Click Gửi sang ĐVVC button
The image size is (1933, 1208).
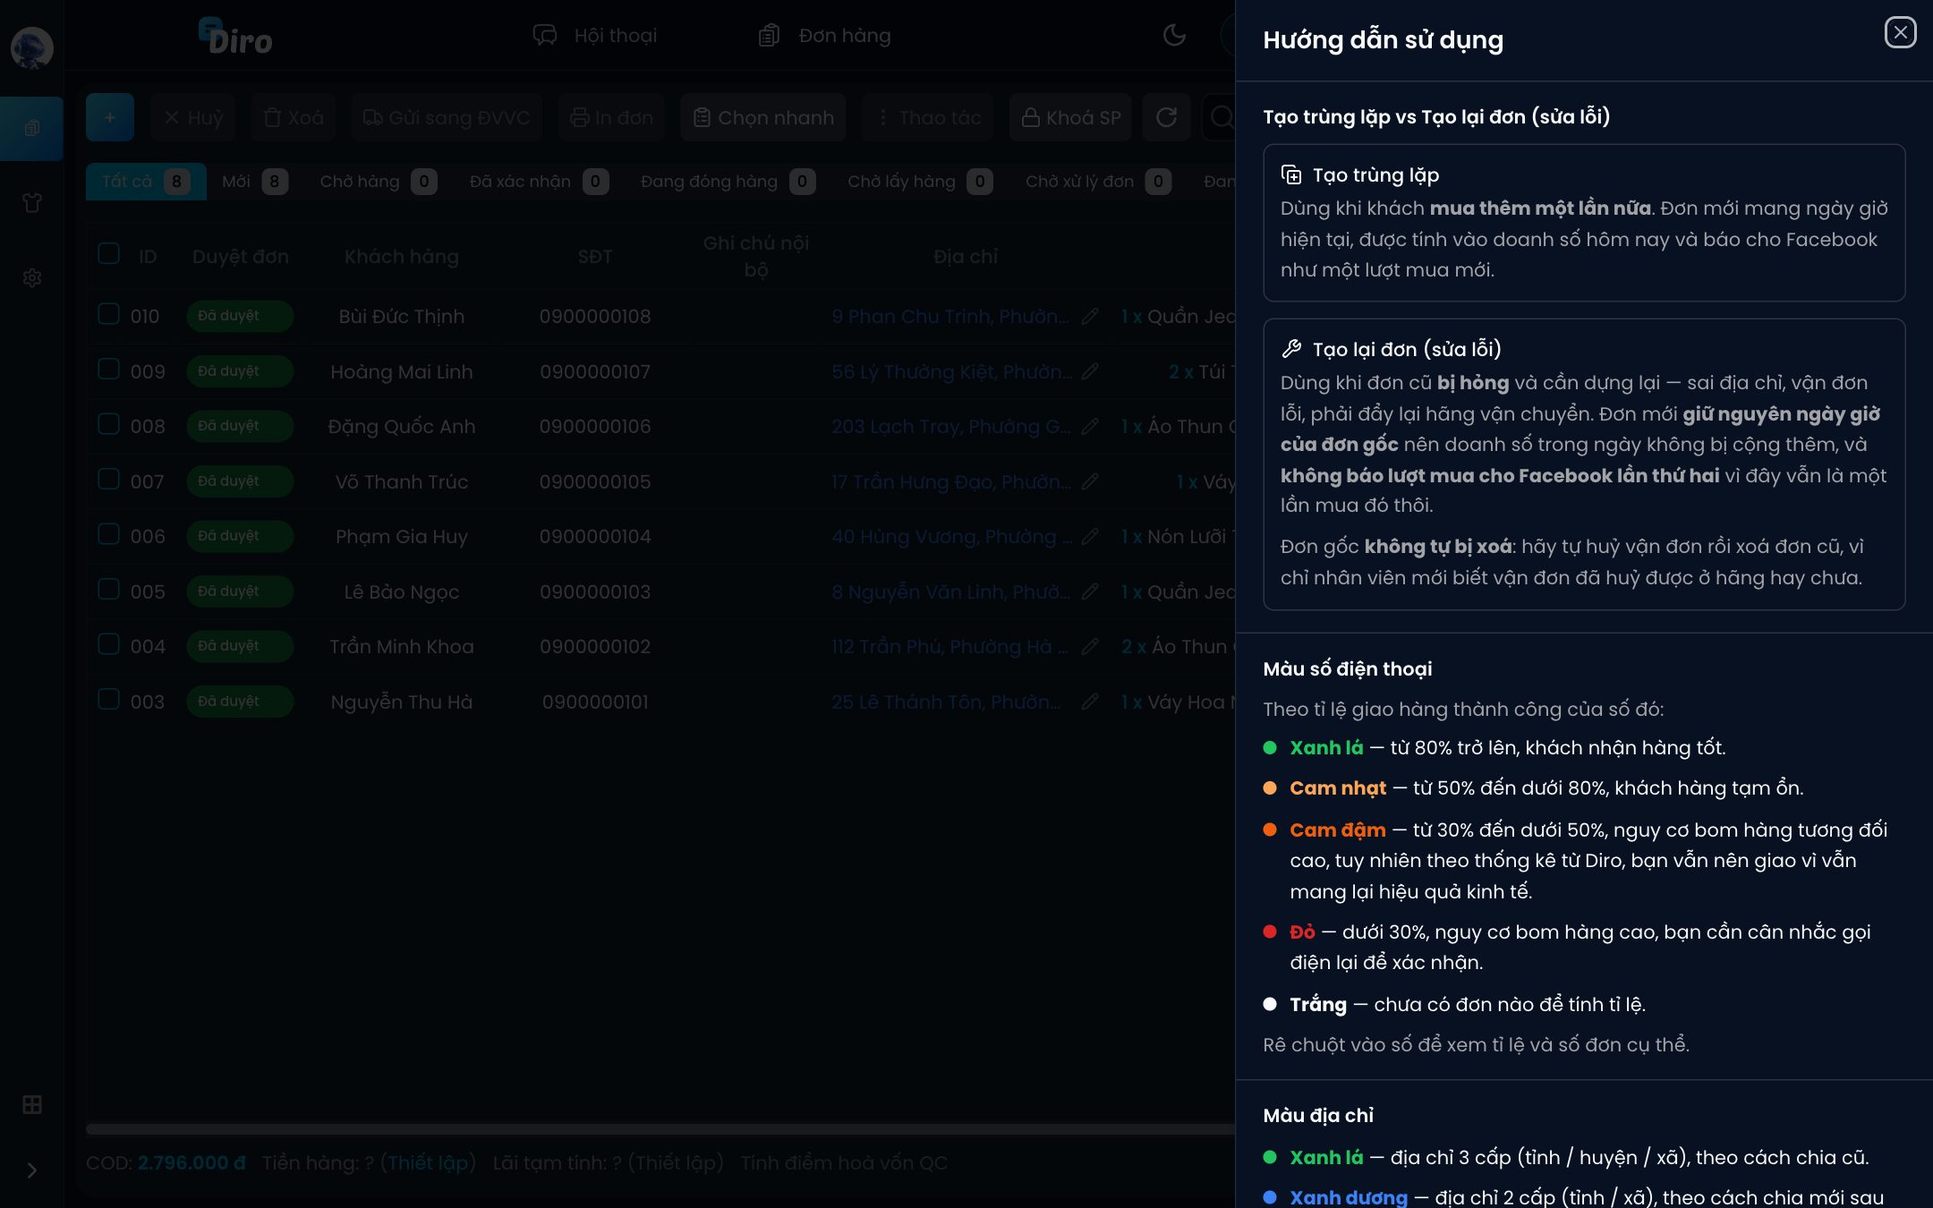click(447, 117)
